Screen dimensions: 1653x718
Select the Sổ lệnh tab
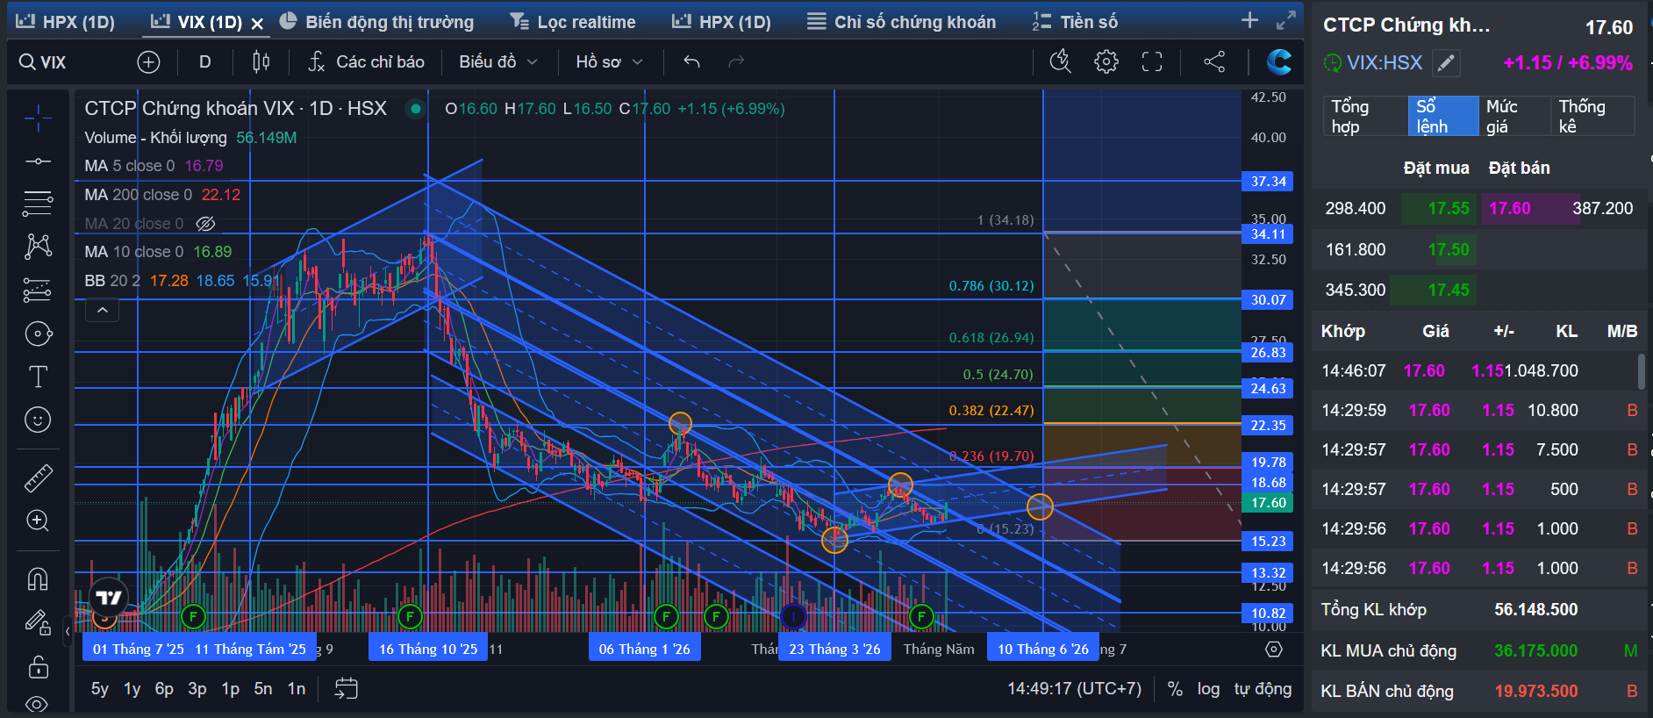pos(1443,116)
